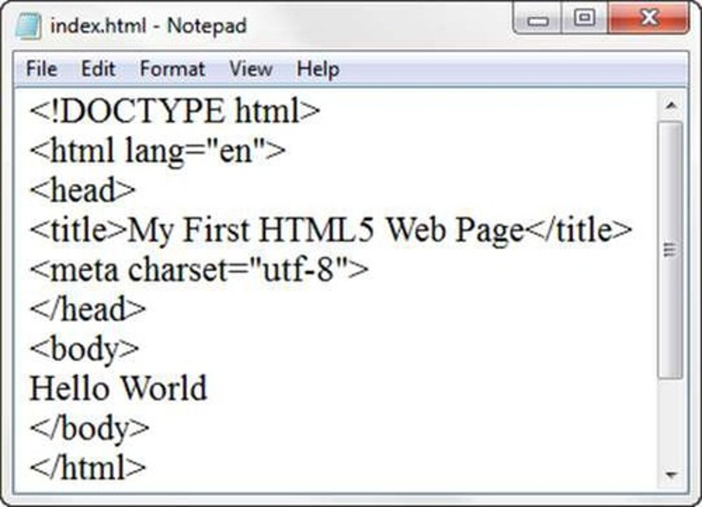Viewport: 702px width, 507px height.
Task: Click the opening <body> tag line
Action: [x=84, y=349]
